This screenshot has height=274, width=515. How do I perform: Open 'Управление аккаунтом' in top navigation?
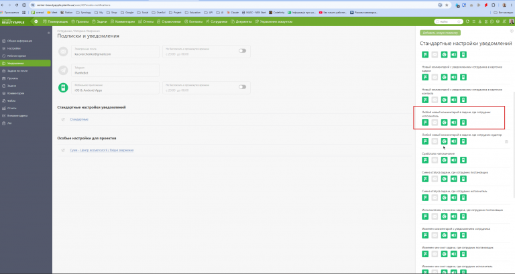point(274,21)
